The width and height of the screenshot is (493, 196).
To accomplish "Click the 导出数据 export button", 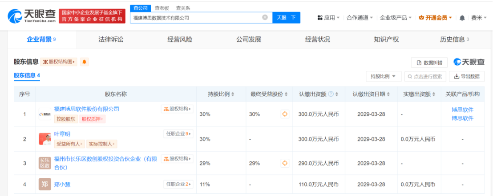I will (x=467, y=76).
